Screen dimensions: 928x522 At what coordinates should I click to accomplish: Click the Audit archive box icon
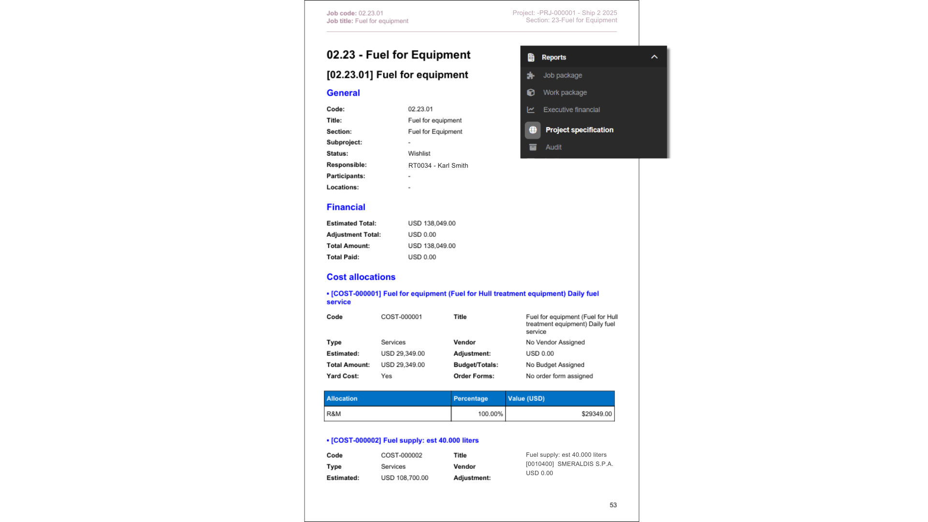point(533,147)
